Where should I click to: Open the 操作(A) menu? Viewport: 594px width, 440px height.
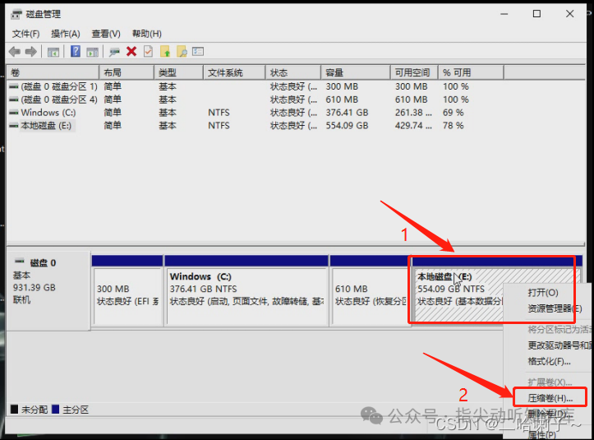[66, 34]
